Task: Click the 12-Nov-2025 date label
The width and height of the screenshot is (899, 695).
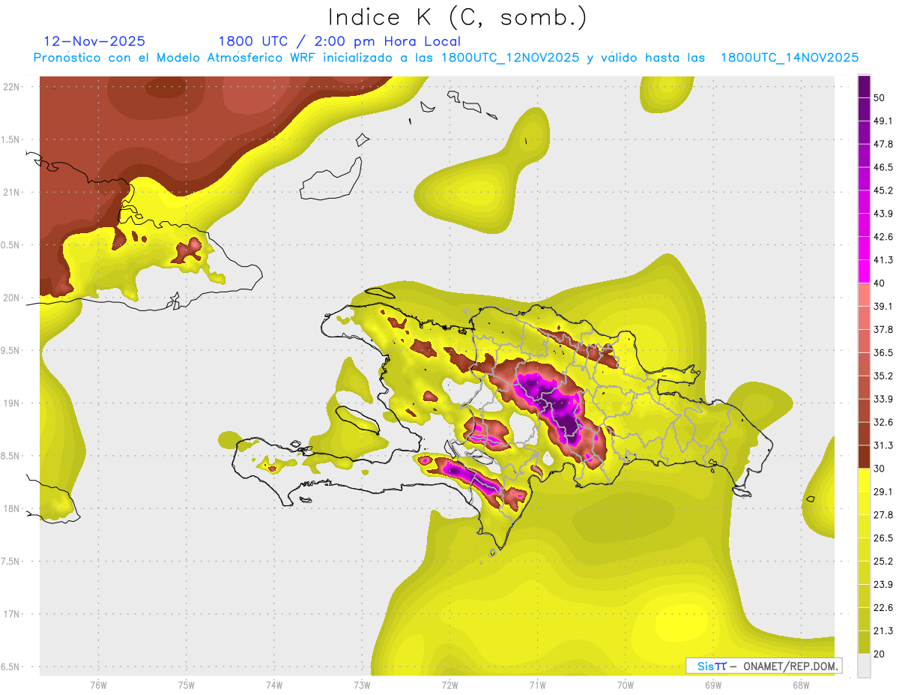Action: 94,41
